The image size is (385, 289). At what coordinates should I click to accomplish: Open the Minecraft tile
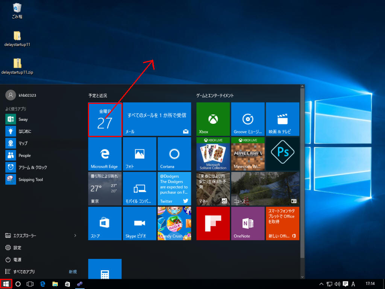click(x=248, y=154)
